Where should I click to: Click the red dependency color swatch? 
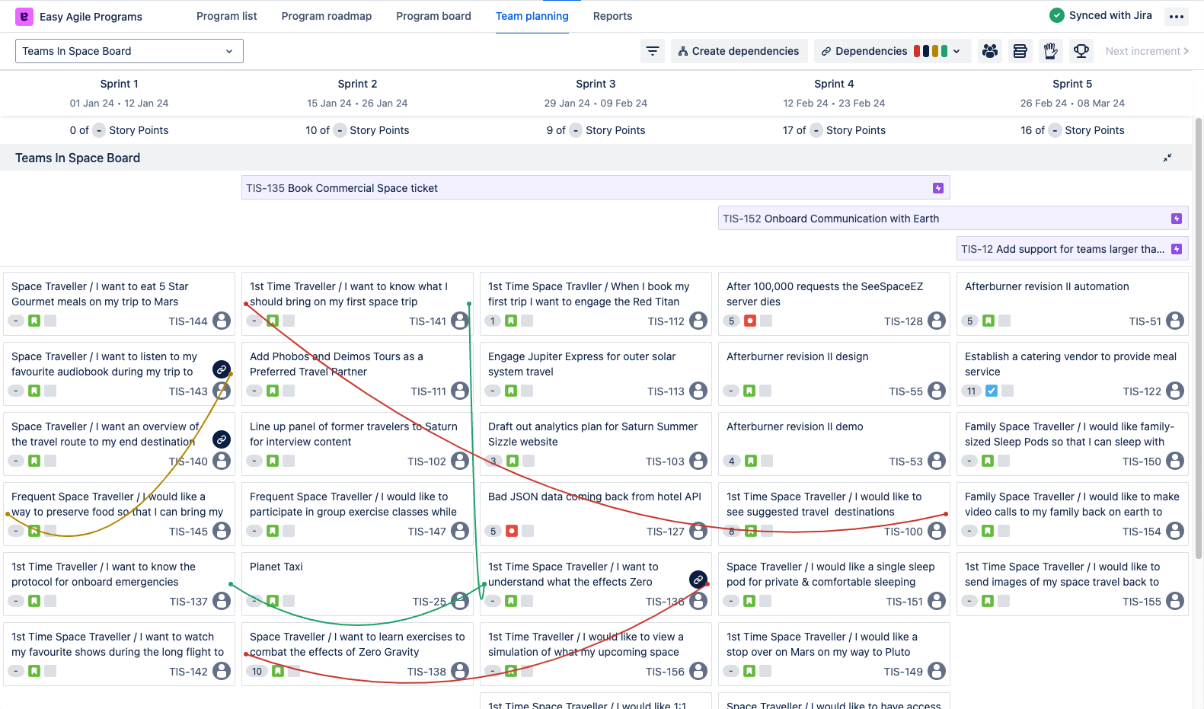(x=917, y=51)
